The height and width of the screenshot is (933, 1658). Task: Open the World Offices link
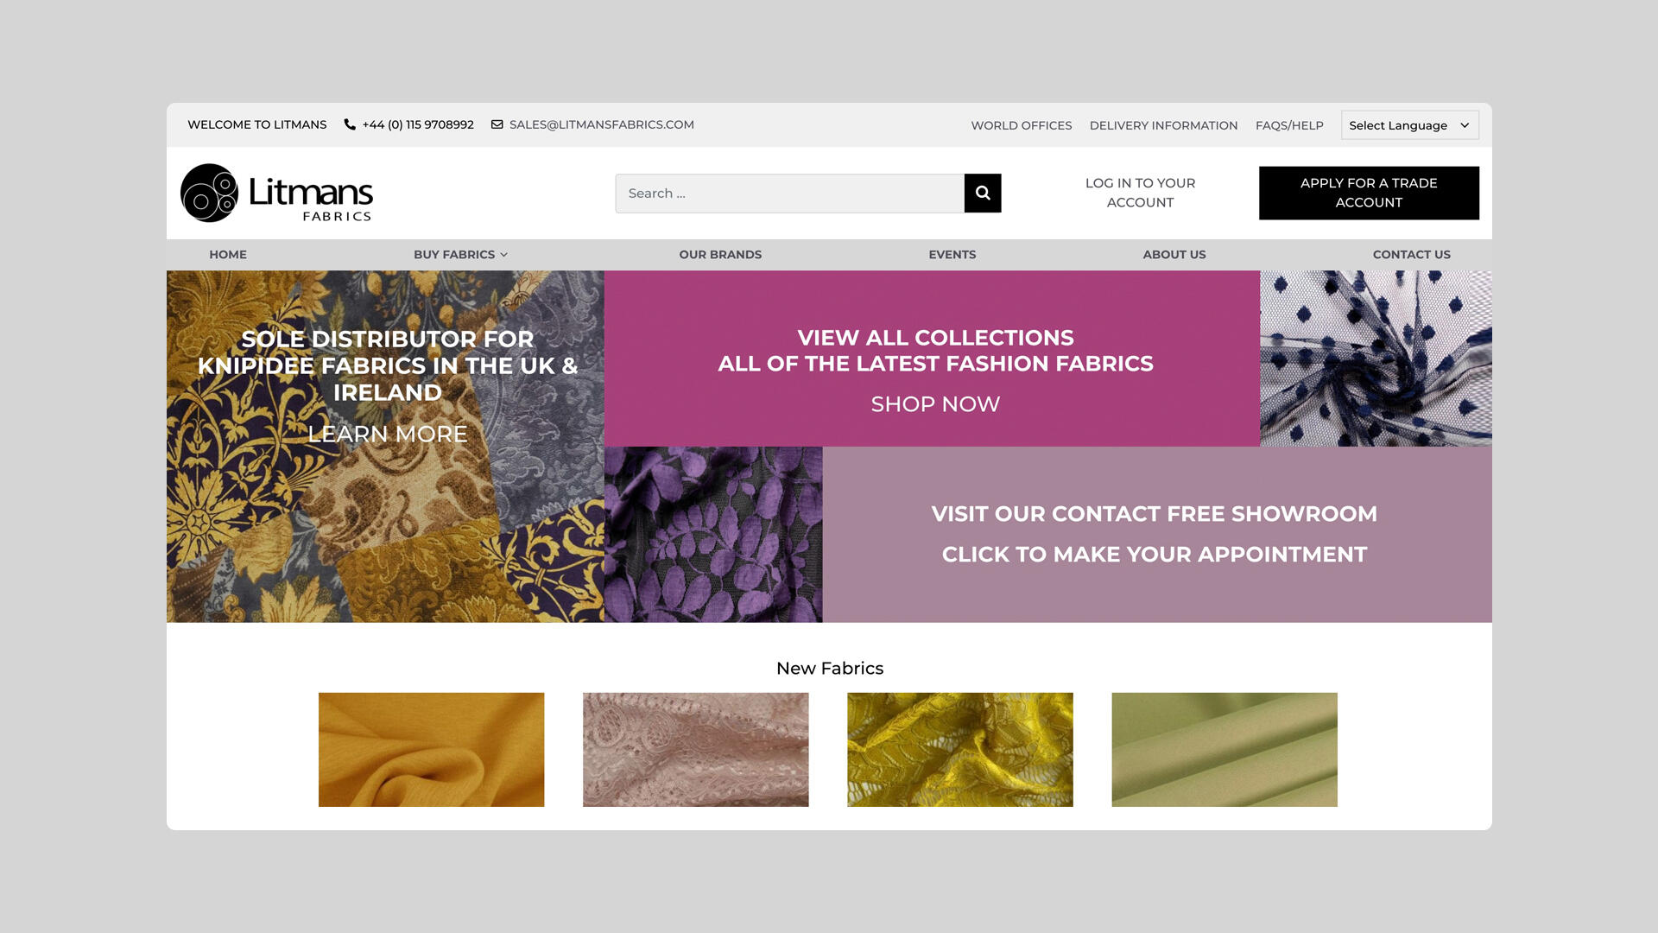tap(1021, 125)
